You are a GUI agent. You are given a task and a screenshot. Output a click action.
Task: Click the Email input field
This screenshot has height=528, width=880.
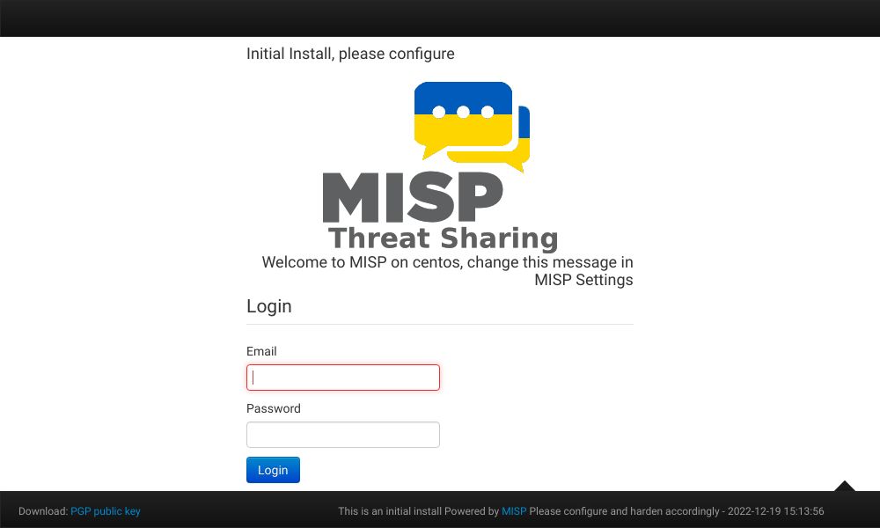point(343,378)
